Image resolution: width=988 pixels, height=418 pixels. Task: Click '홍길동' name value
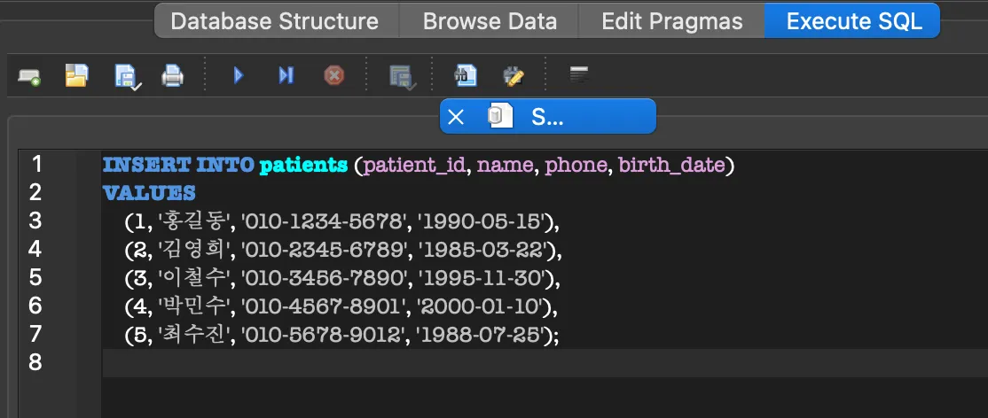193,221
